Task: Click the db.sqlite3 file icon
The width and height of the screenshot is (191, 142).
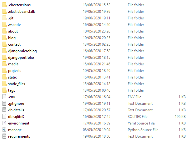Action: point(4,117)
